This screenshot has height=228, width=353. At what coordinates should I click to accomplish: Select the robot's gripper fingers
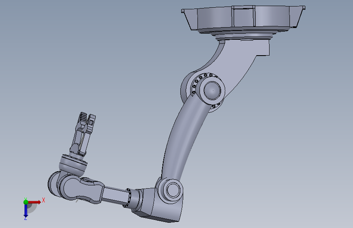click(x=83, y=134)
